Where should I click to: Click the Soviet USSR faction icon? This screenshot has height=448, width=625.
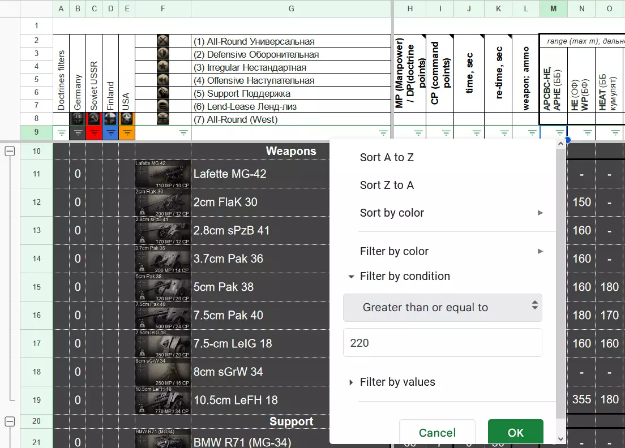click(94, 119)
